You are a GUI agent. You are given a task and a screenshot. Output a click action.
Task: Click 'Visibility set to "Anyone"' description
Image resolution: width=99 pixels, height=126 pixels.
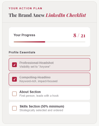(35, 67)
